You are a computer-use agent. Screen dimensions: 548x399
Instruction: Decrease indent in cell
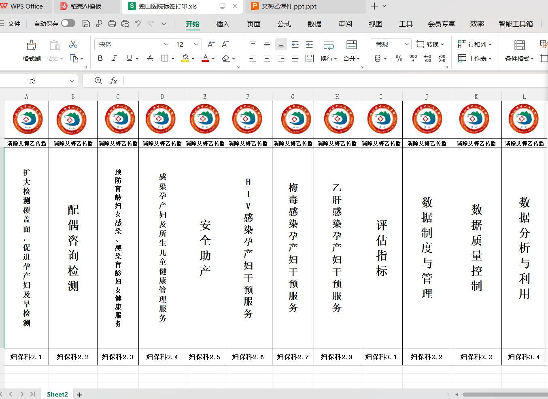[295, 44]
